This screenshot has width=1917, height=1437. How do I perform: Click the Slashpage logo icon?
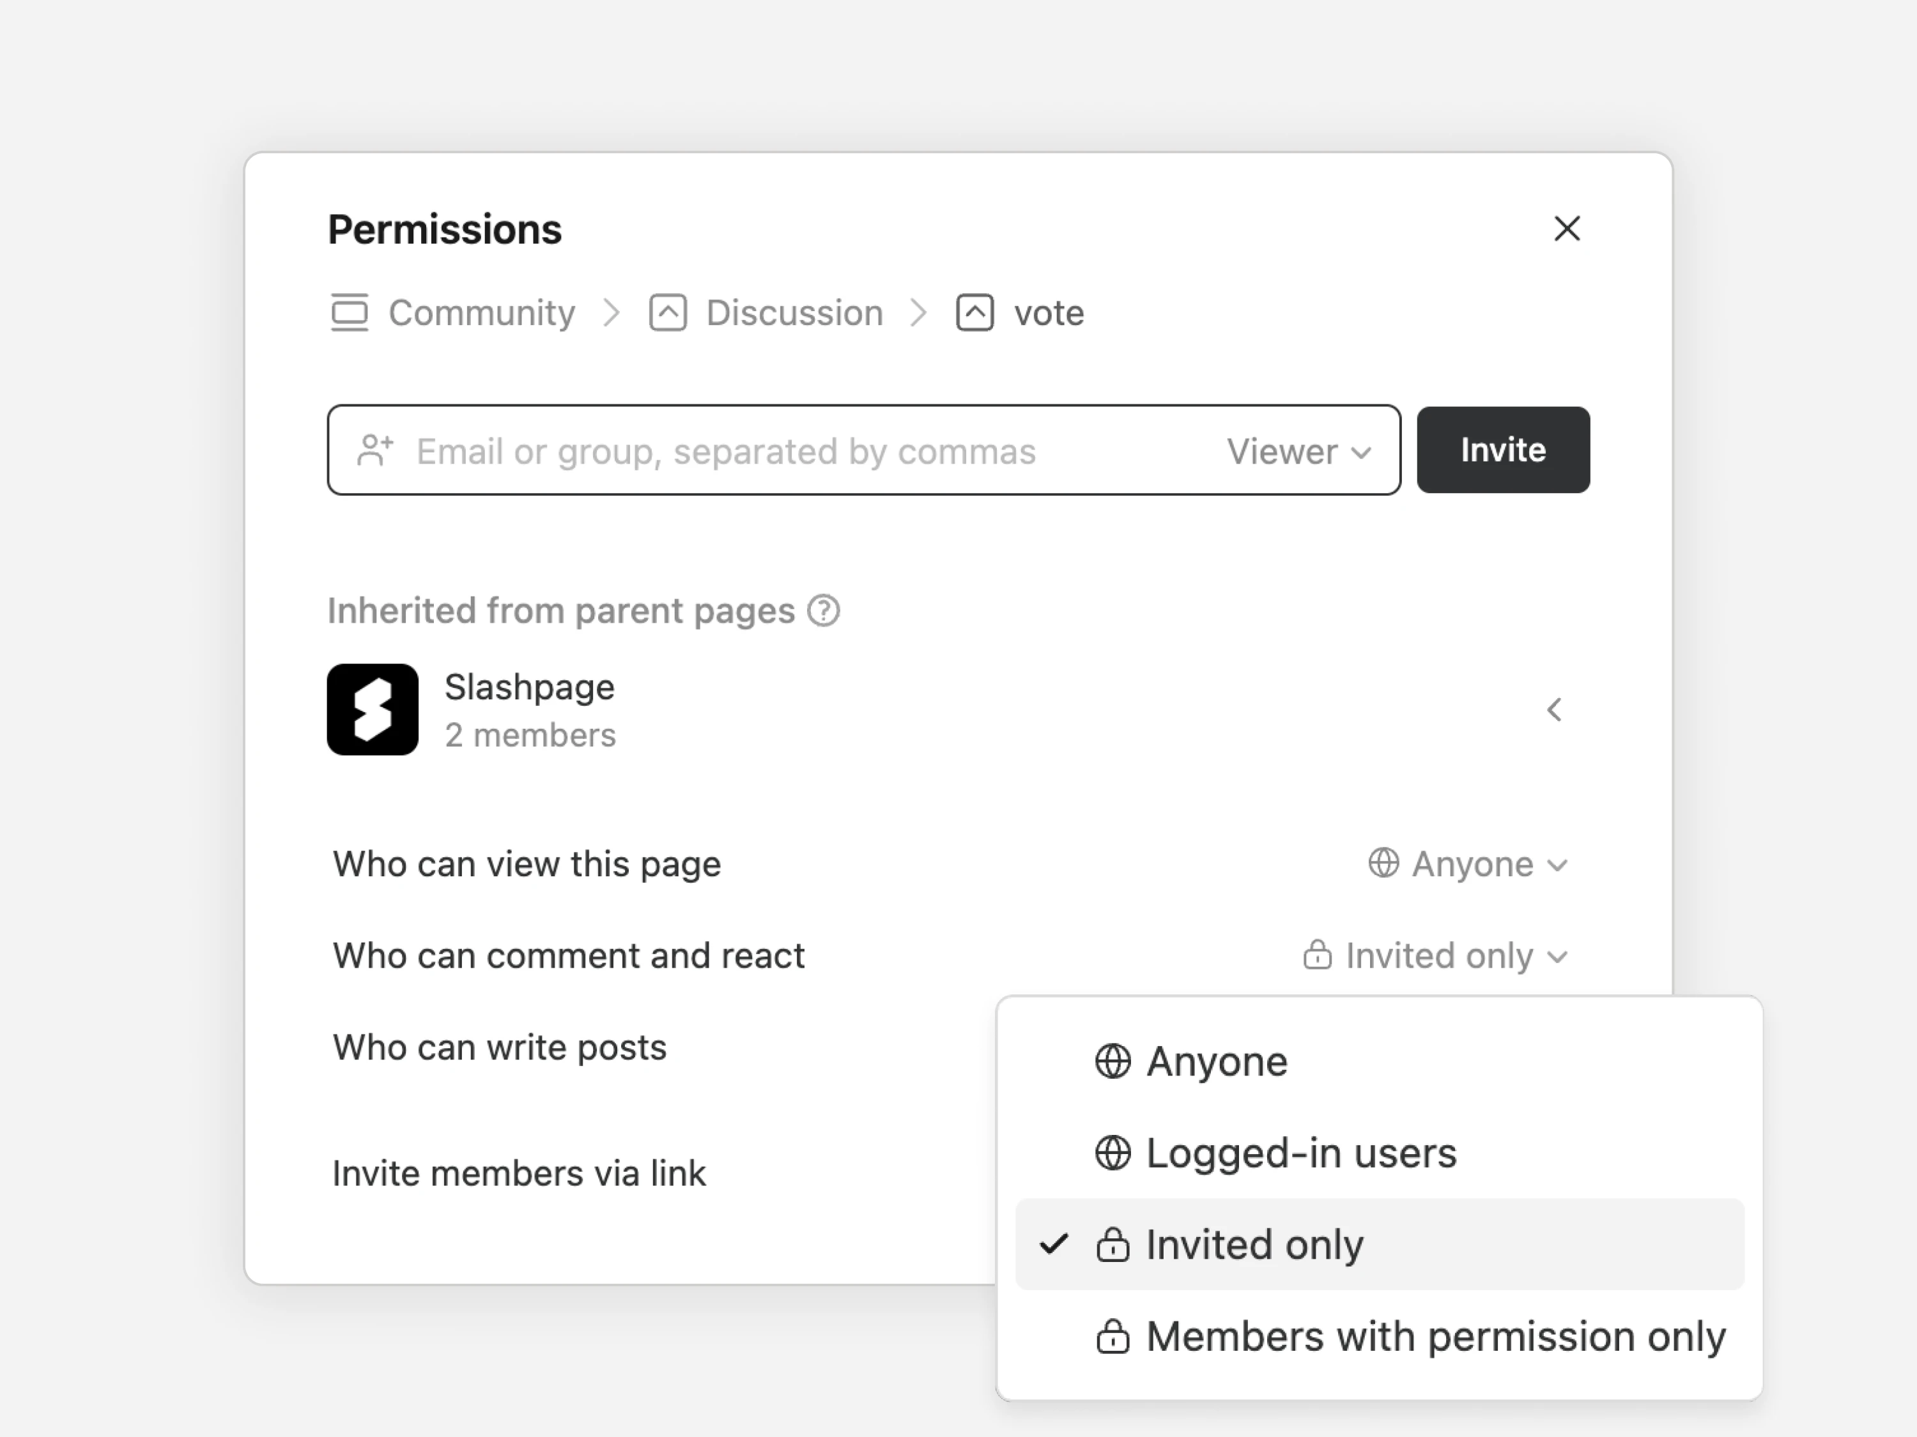373,710
